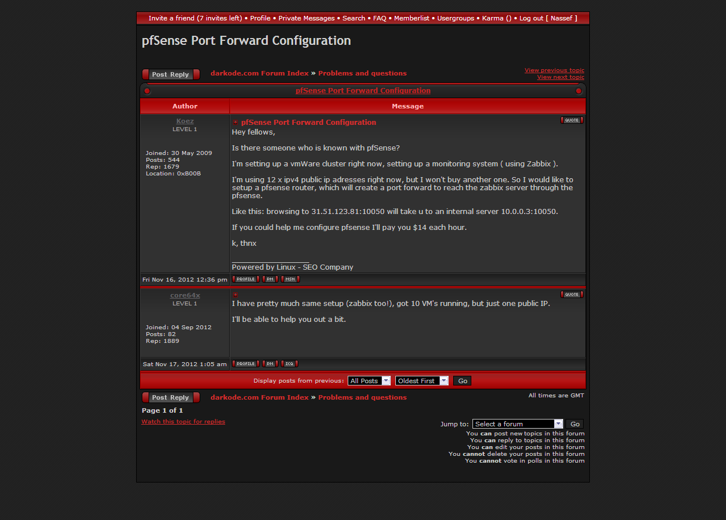
Task: Open the Oldest First sort dropdown
Action: 421,381
